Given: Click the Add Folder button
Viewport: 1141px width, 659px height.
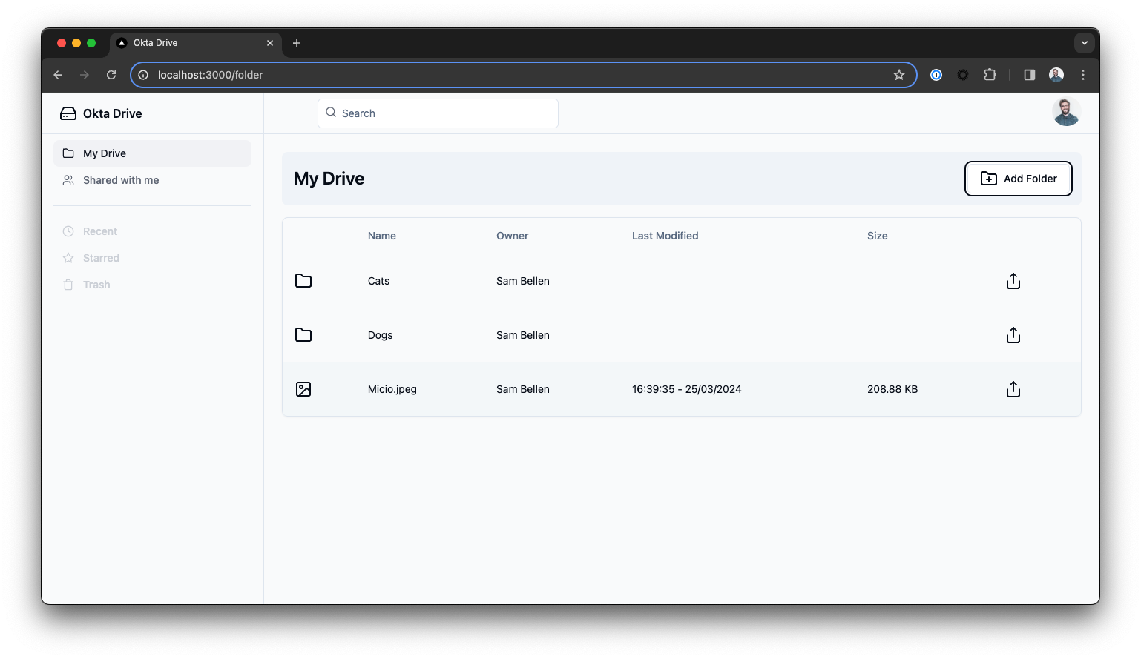Looking at the screenshot, I should (1018, 179).
